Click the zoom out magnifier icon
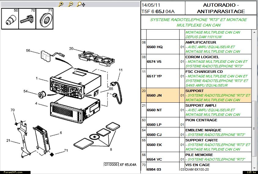The image size is (258, 174). [71, 4]
